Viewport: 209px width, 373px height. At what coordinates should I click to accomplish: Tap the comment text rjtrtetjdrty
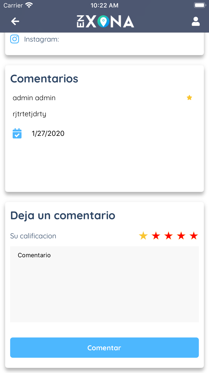(x=30, y=114)
